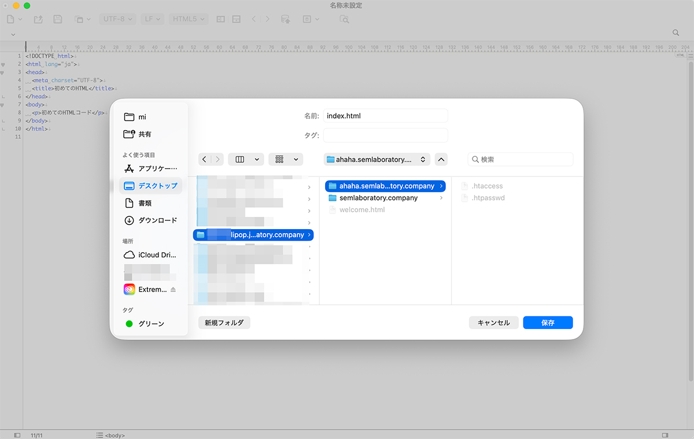Open the find/search tool in the toolbar
This screenshot has width=694, height=439.
[x=344, y=19]
